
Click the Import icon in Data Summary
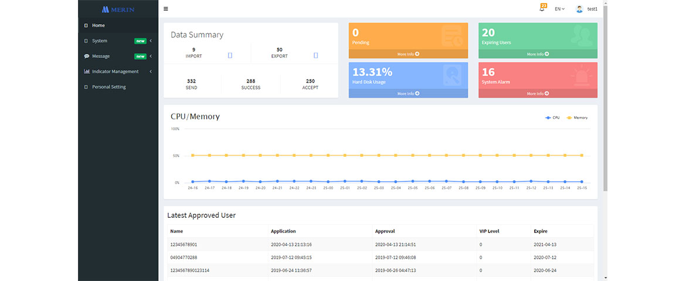tap(230, 56)
